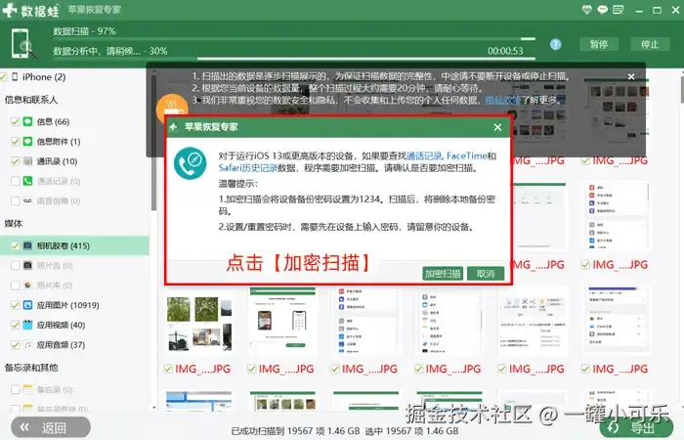
Task: Uncheck the 信息 (66) checkbox
Action: 16,121
